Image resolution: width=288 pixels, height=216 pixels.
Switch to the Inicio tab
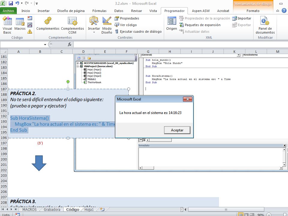click(25, 11)
